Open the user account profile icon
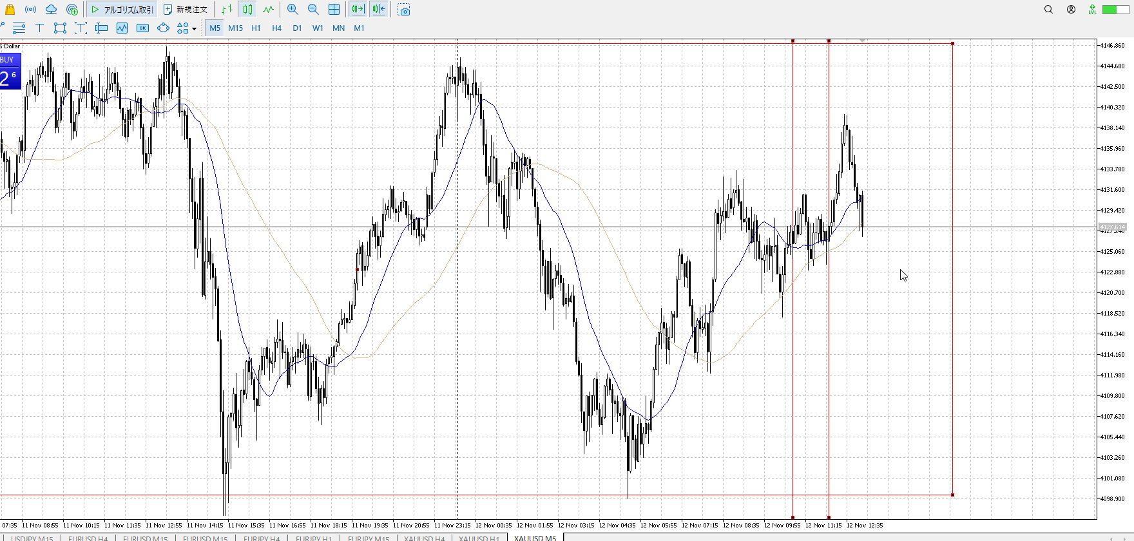This screenshot has width=1134, height=541. pos(1071,10)
